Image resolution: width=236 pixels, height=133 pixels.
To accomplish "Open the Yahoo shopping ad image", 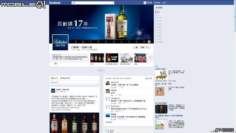I will [160, 125].
